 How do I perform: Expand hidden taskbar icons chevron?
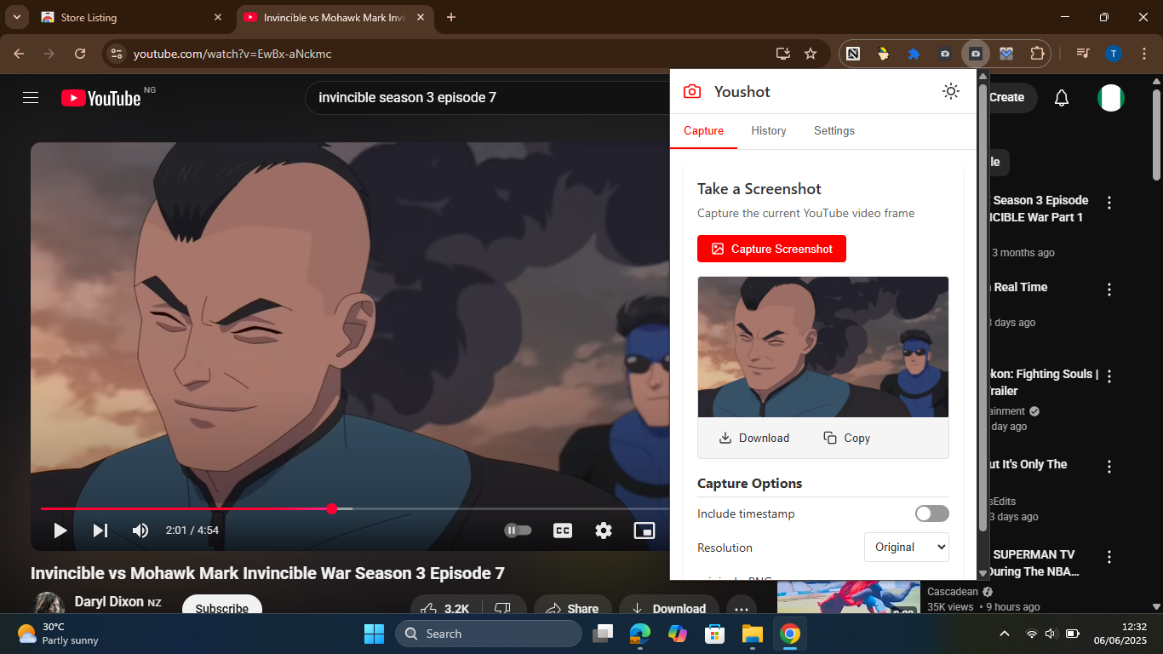[1005, 634]
